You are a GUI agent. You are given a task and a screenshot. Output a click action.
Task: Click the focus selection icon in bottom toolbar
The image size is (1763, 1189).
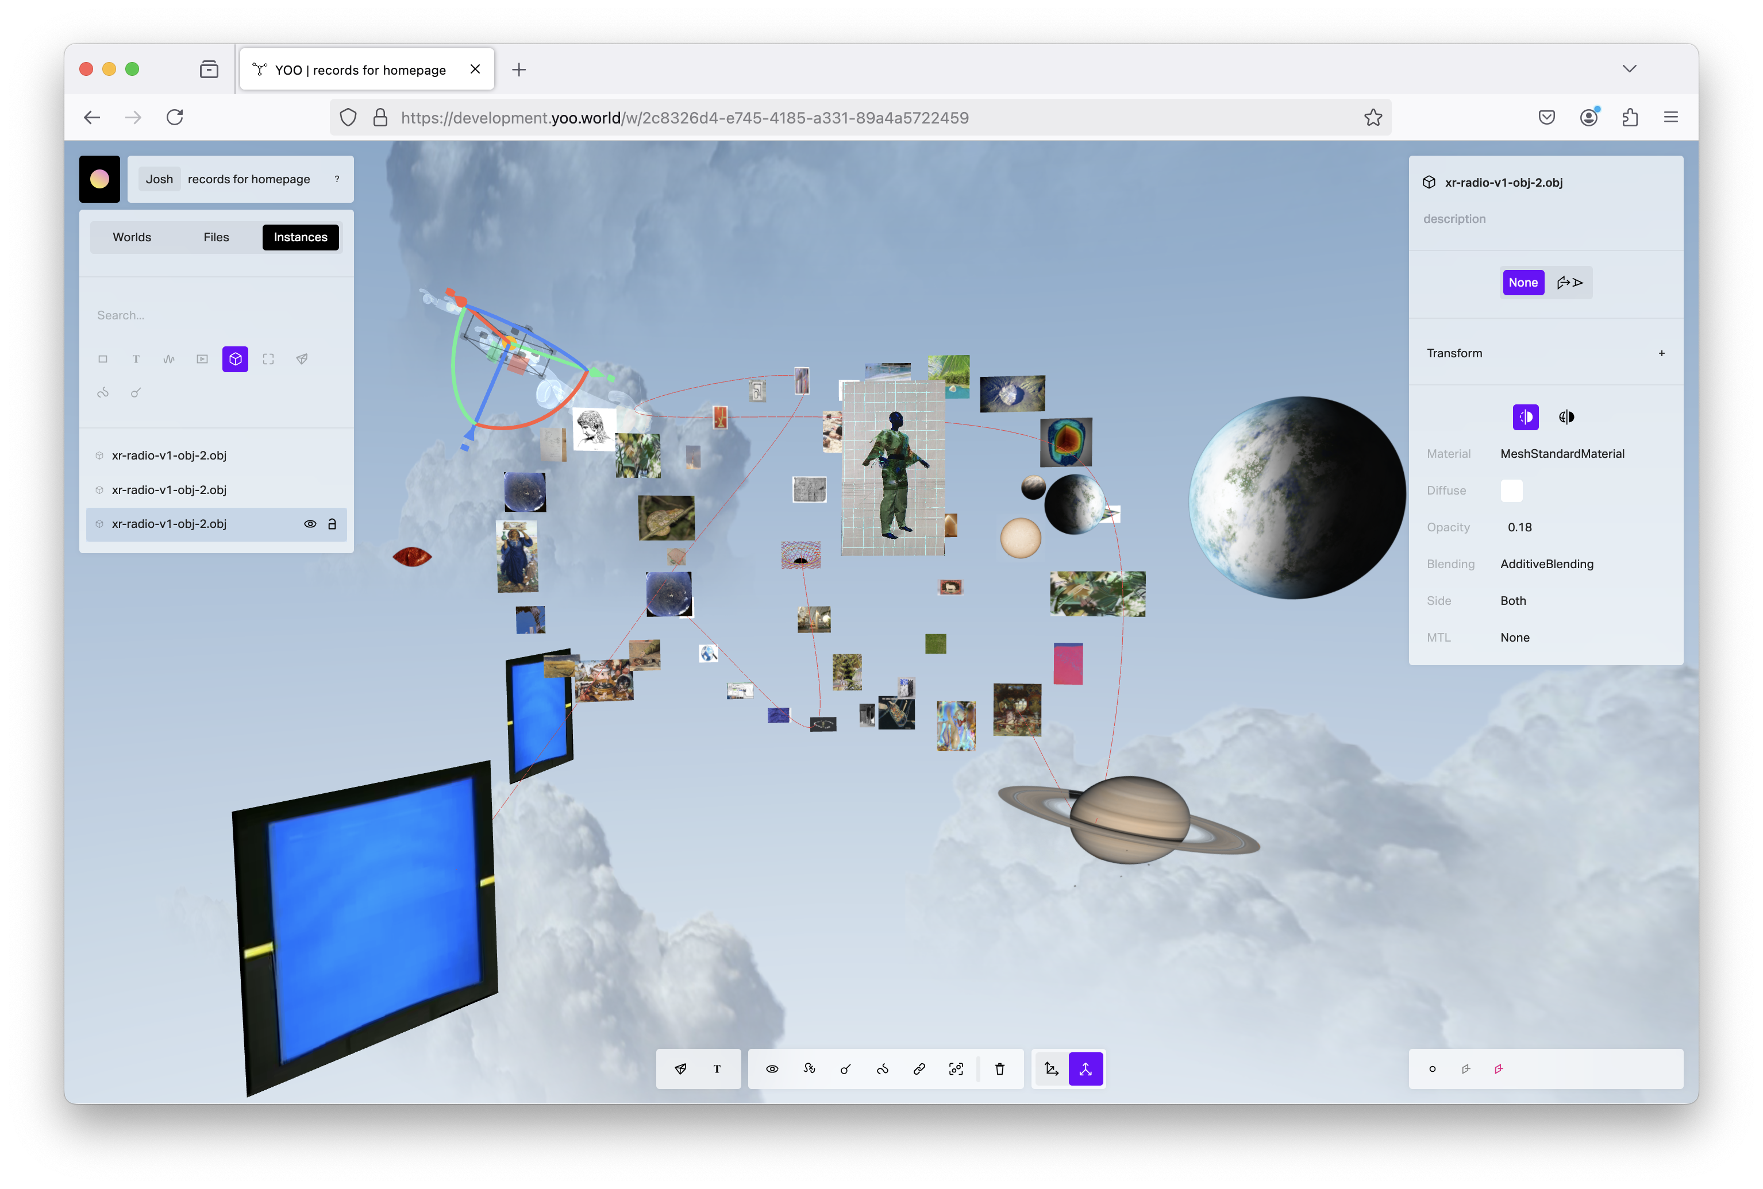(x=956, y=1068)
